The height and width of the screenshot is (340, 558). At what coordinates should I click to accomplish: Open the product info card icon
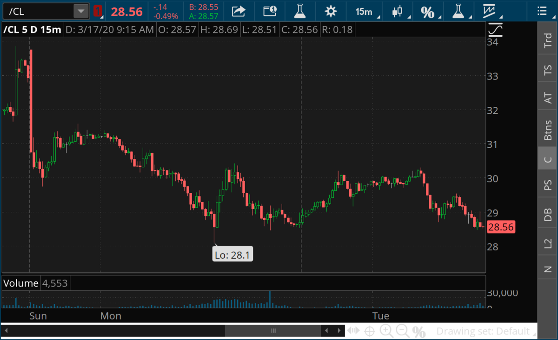click(x=269, y=11)
